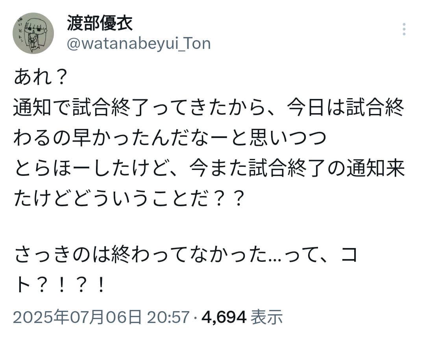The width and height of the screenshot is (425, 338).
Task: Click the tweet line starting わるの早かった
Action: [170, 138]
